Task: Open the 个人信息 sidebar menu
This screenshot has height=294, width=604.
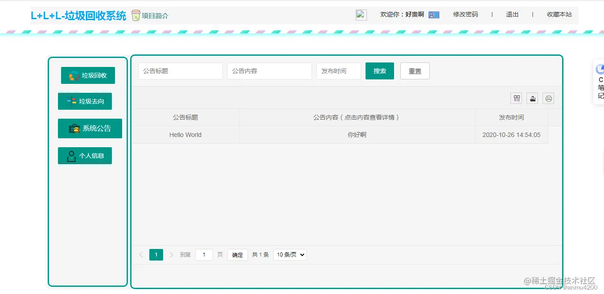Action: click(85, 156)
